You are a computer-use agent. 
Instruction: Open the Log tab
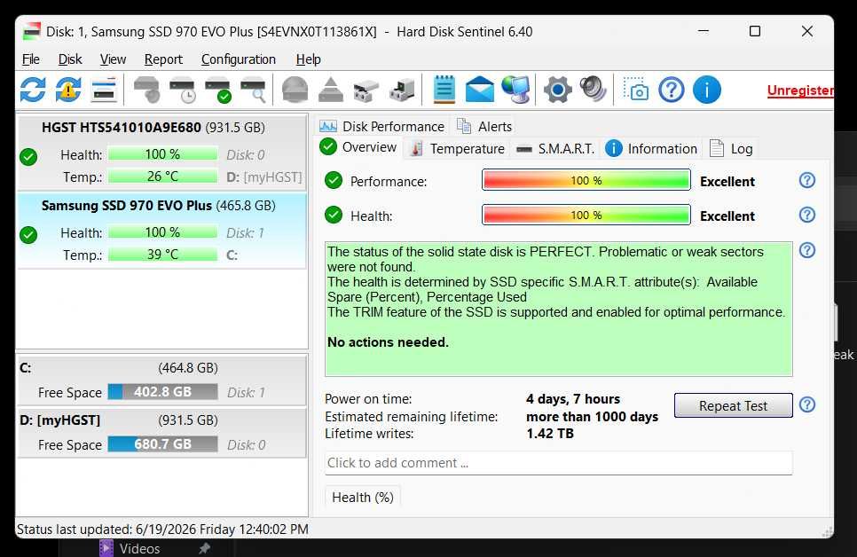point(731,149)
